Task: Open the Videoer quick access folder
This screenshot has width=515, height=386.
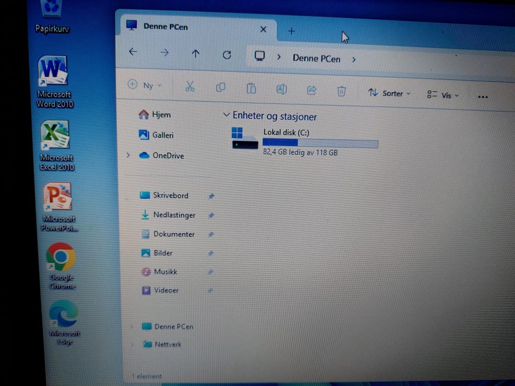Action: 160,290
